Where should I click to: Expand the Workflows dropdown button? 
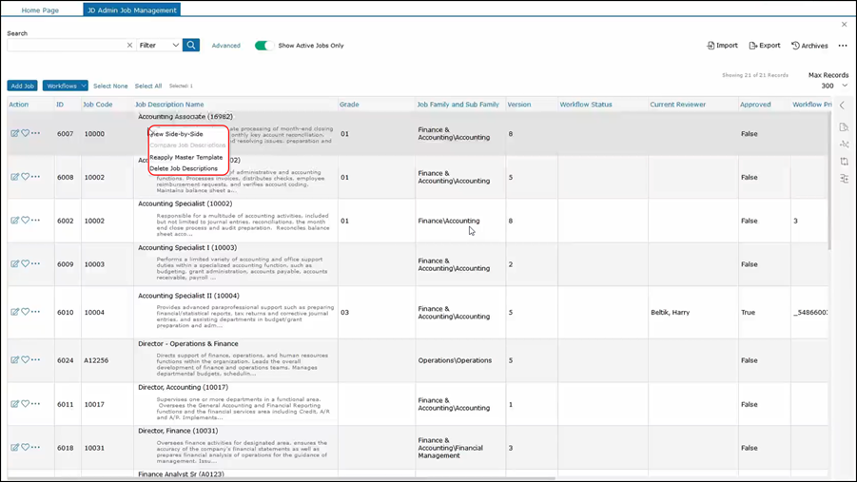pos(65,86)
